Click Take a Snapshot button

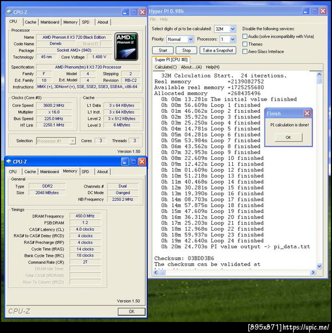click(x=217, y=50)
